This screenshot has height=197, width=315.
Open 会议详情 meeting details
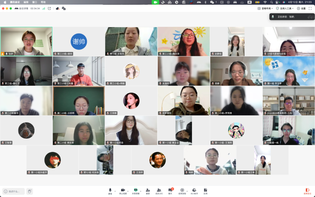[x=22, y=8]
